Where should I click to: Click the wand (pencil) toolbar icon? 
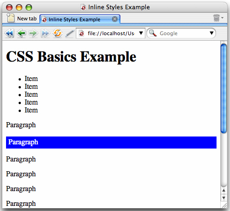coord(69,33)
